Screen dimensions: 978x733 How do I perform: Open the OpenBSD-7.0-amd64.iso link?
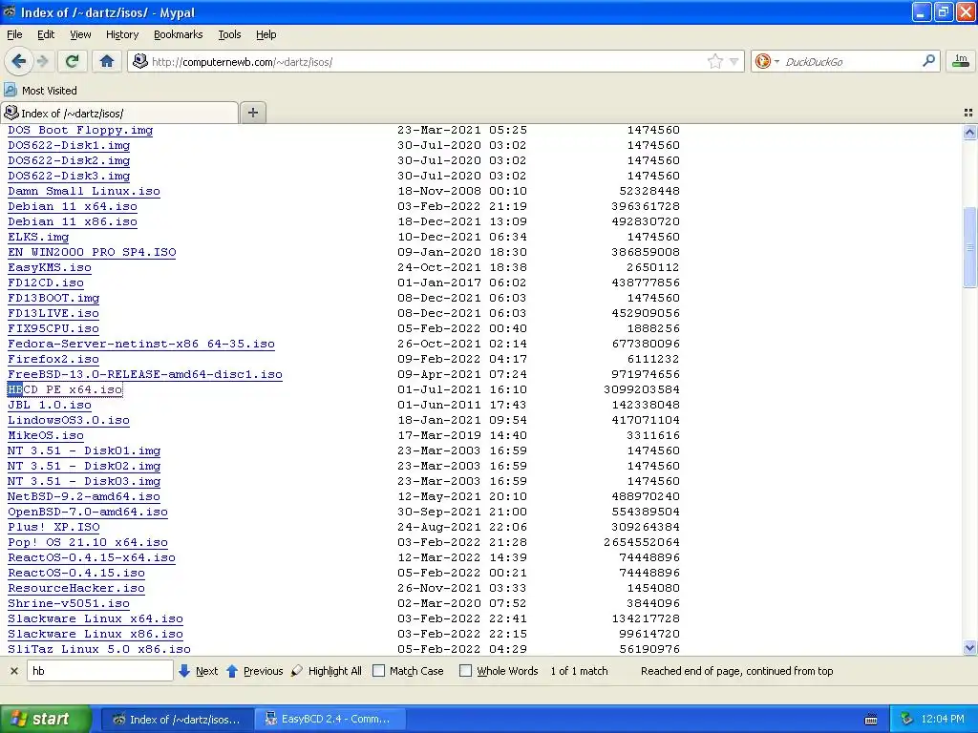(88, 512)
